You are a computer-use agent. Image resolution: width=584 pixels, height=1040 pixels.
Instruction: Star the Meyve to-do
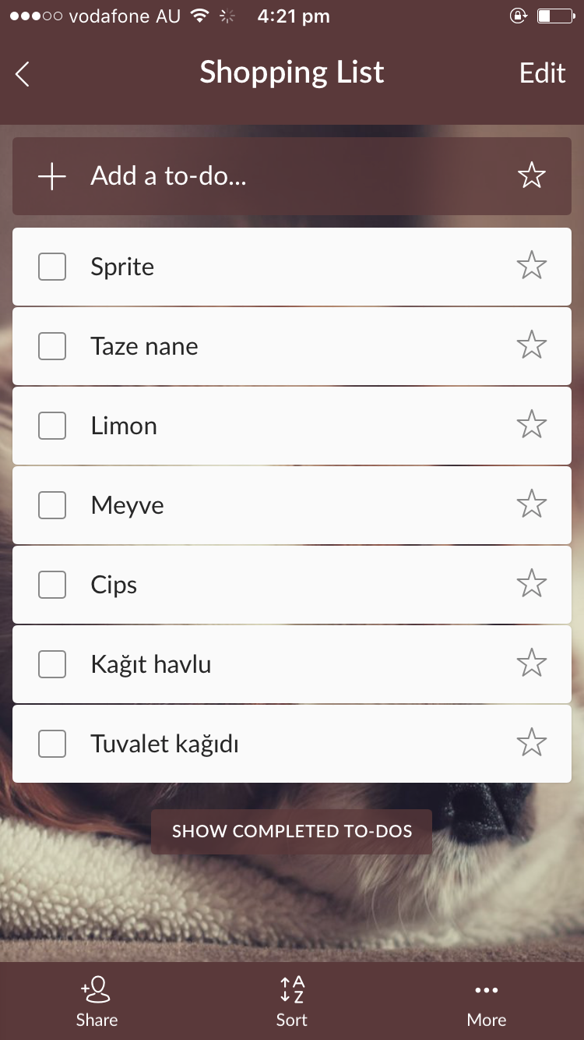[x=532, y=504]
